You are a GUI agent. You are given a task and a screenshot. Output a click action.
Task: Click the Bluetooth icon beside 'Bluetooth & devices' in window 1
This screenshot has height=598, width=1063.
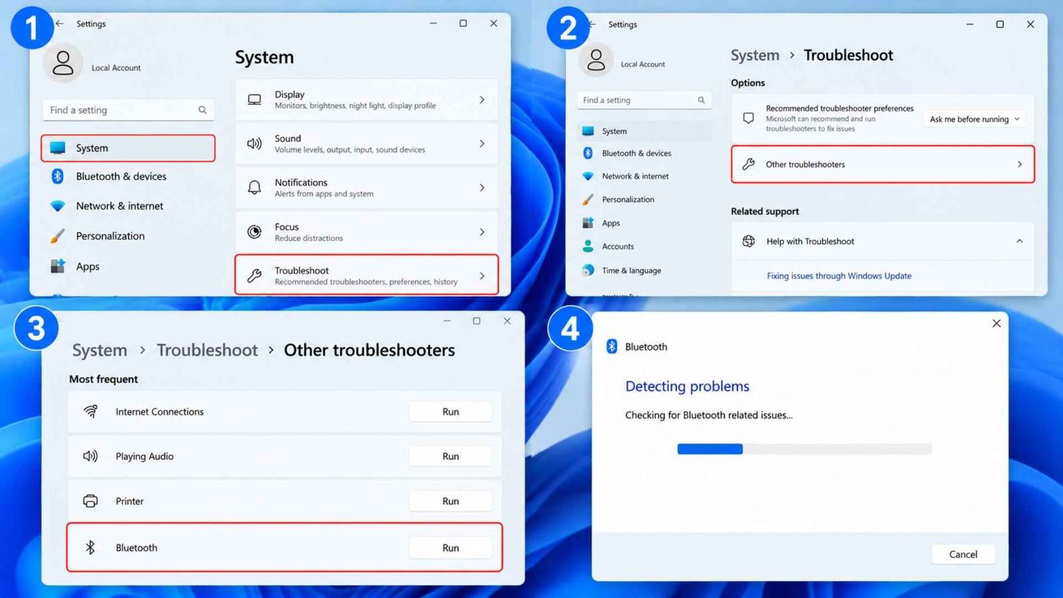[58, 176]
